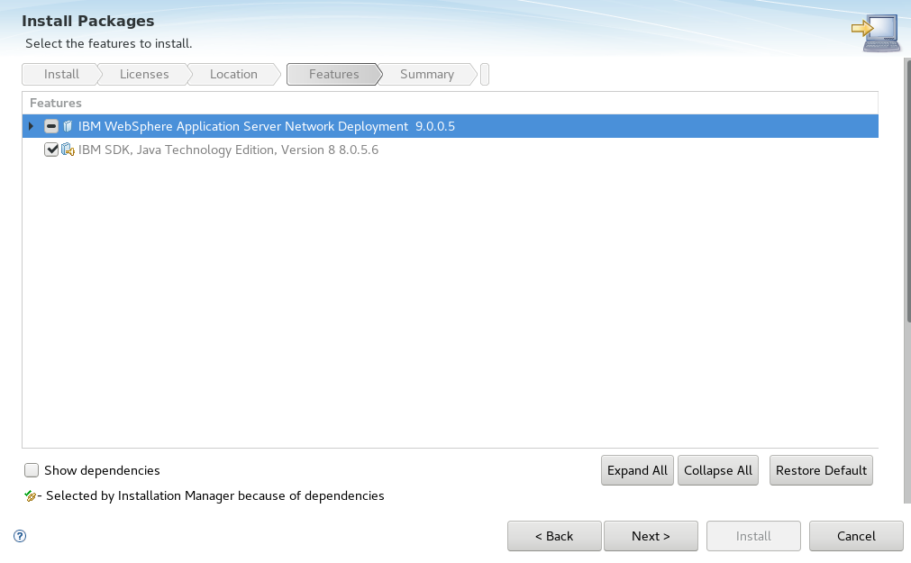Click the 'Select the features to install.' text
The width and height of the screenshot is (911, 563).
coord(109,43)
